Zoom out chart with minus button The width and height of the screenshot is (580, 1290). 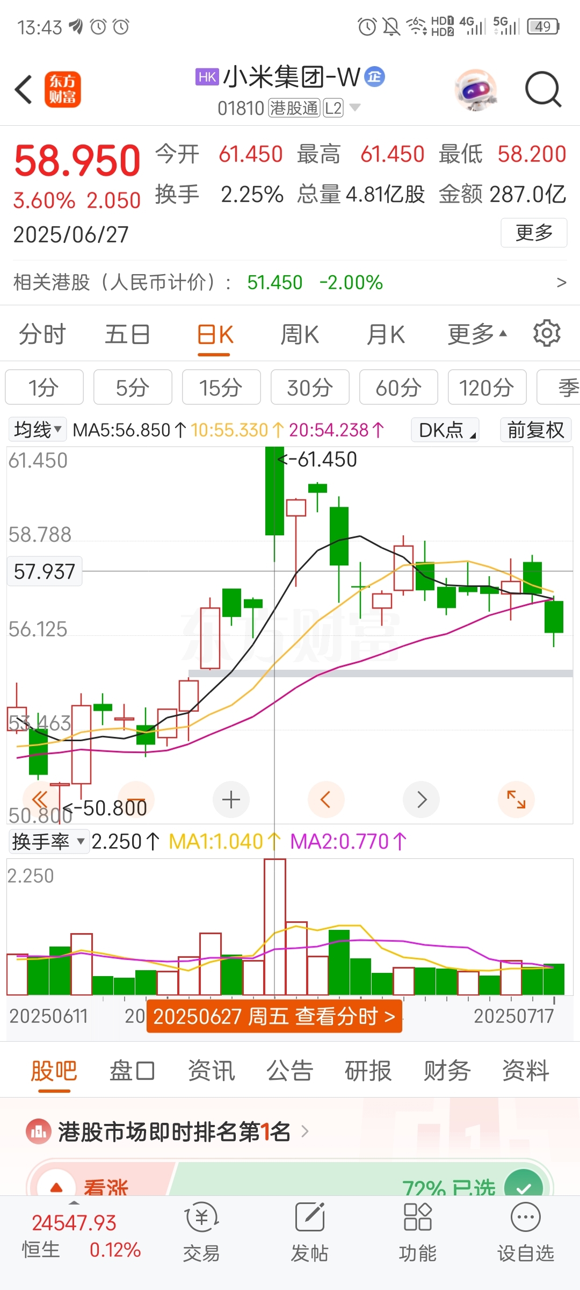pos(136,799)
